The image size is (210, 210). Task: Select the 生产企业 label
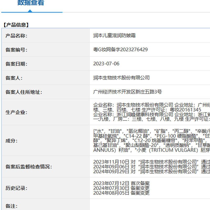tap(16, 112)
